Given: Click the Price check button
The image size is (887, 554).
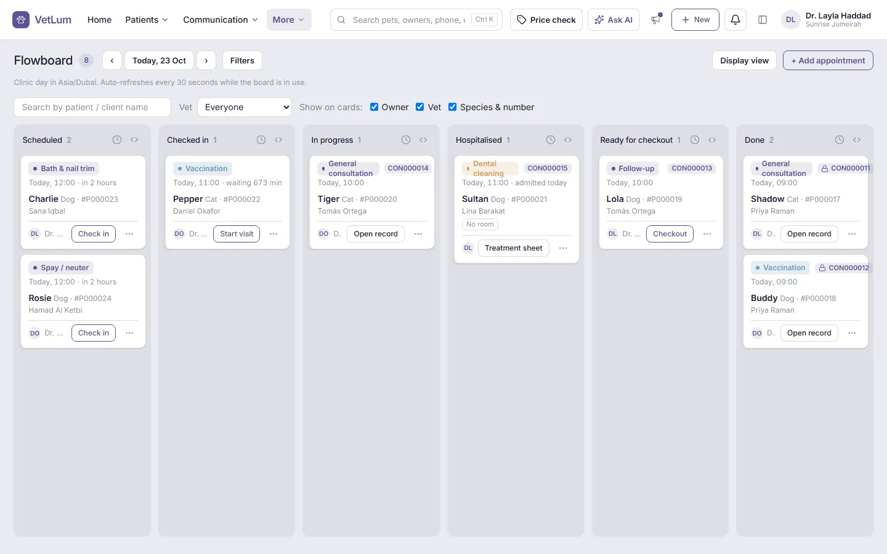Looking at the screenshot, I should click(x=546, y=20).
